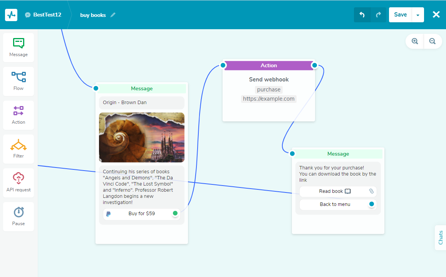Click the undo arrow button
The image size is (446, 277).
point(362,15)
